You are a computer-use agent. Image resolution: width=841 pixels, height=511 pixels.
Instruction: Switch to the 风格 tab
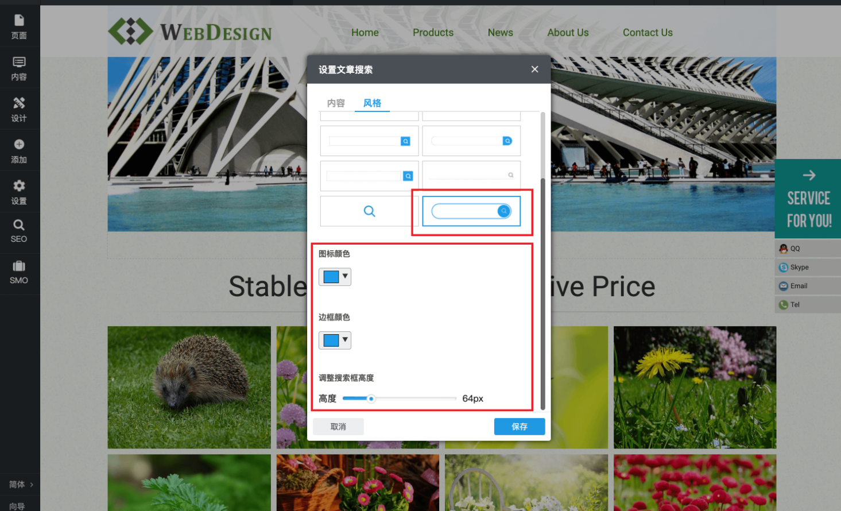[x=372, y=103]
